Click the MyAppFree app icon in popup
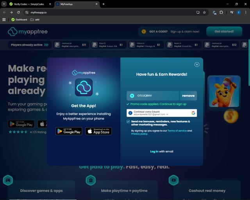The height and width of the screenshot is (200, 250). click(x=84, y=87)
